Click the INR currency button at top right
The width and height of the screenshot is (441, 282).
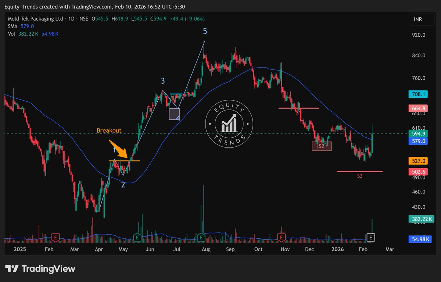tap(422, 18)
